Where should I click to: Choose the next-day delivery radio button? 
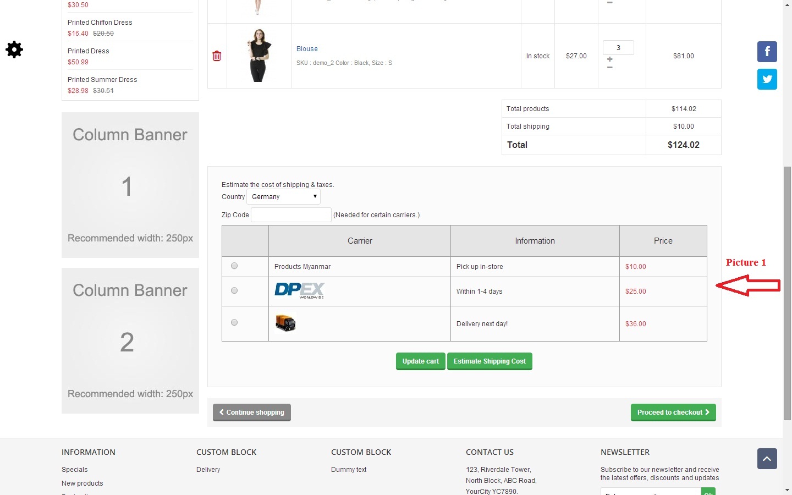pyautogui.click(x=234, y=322)
